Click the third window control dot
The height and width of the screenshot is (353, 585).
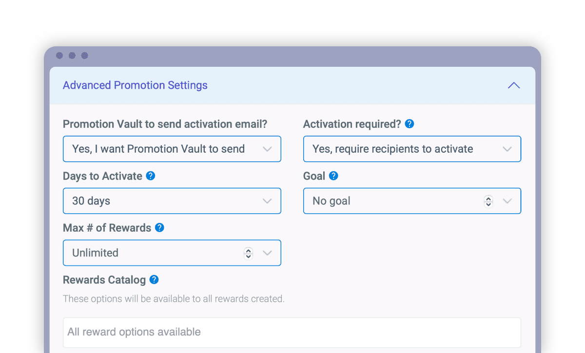pyautogui.click(x=85, y=56)
